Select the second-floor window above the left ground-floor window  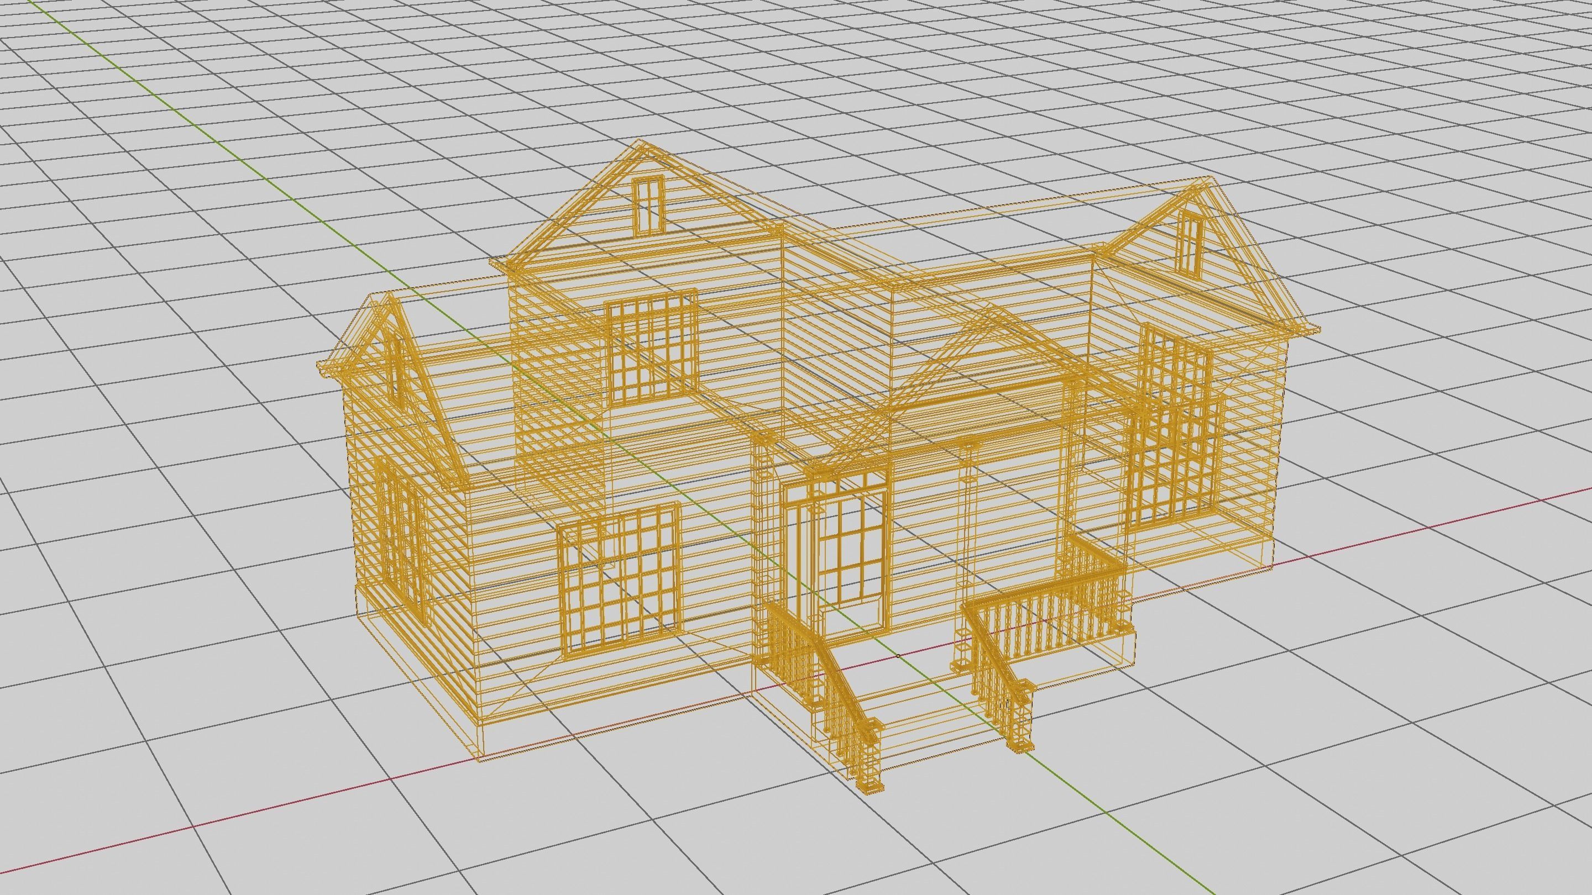pyautogui.click(x=651, y=350)
